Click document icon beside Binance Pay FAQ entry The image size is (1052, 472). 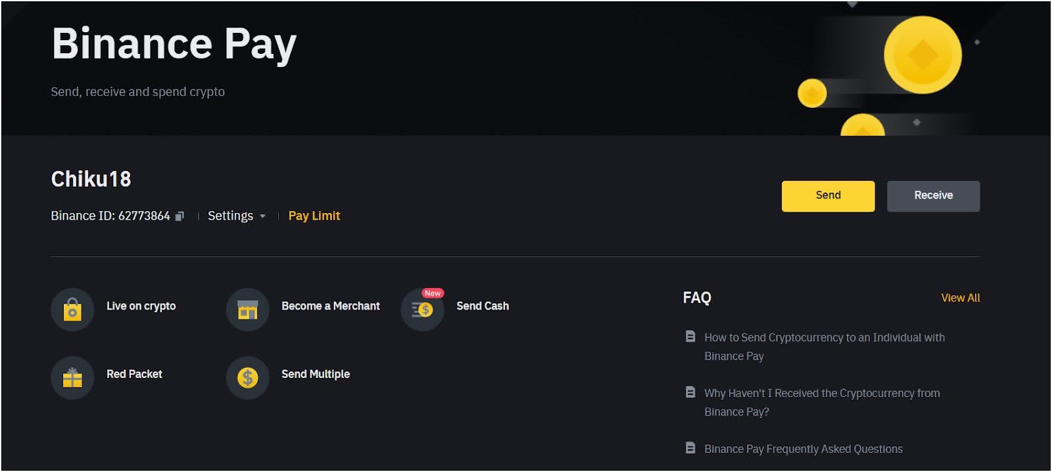[690, 448]
